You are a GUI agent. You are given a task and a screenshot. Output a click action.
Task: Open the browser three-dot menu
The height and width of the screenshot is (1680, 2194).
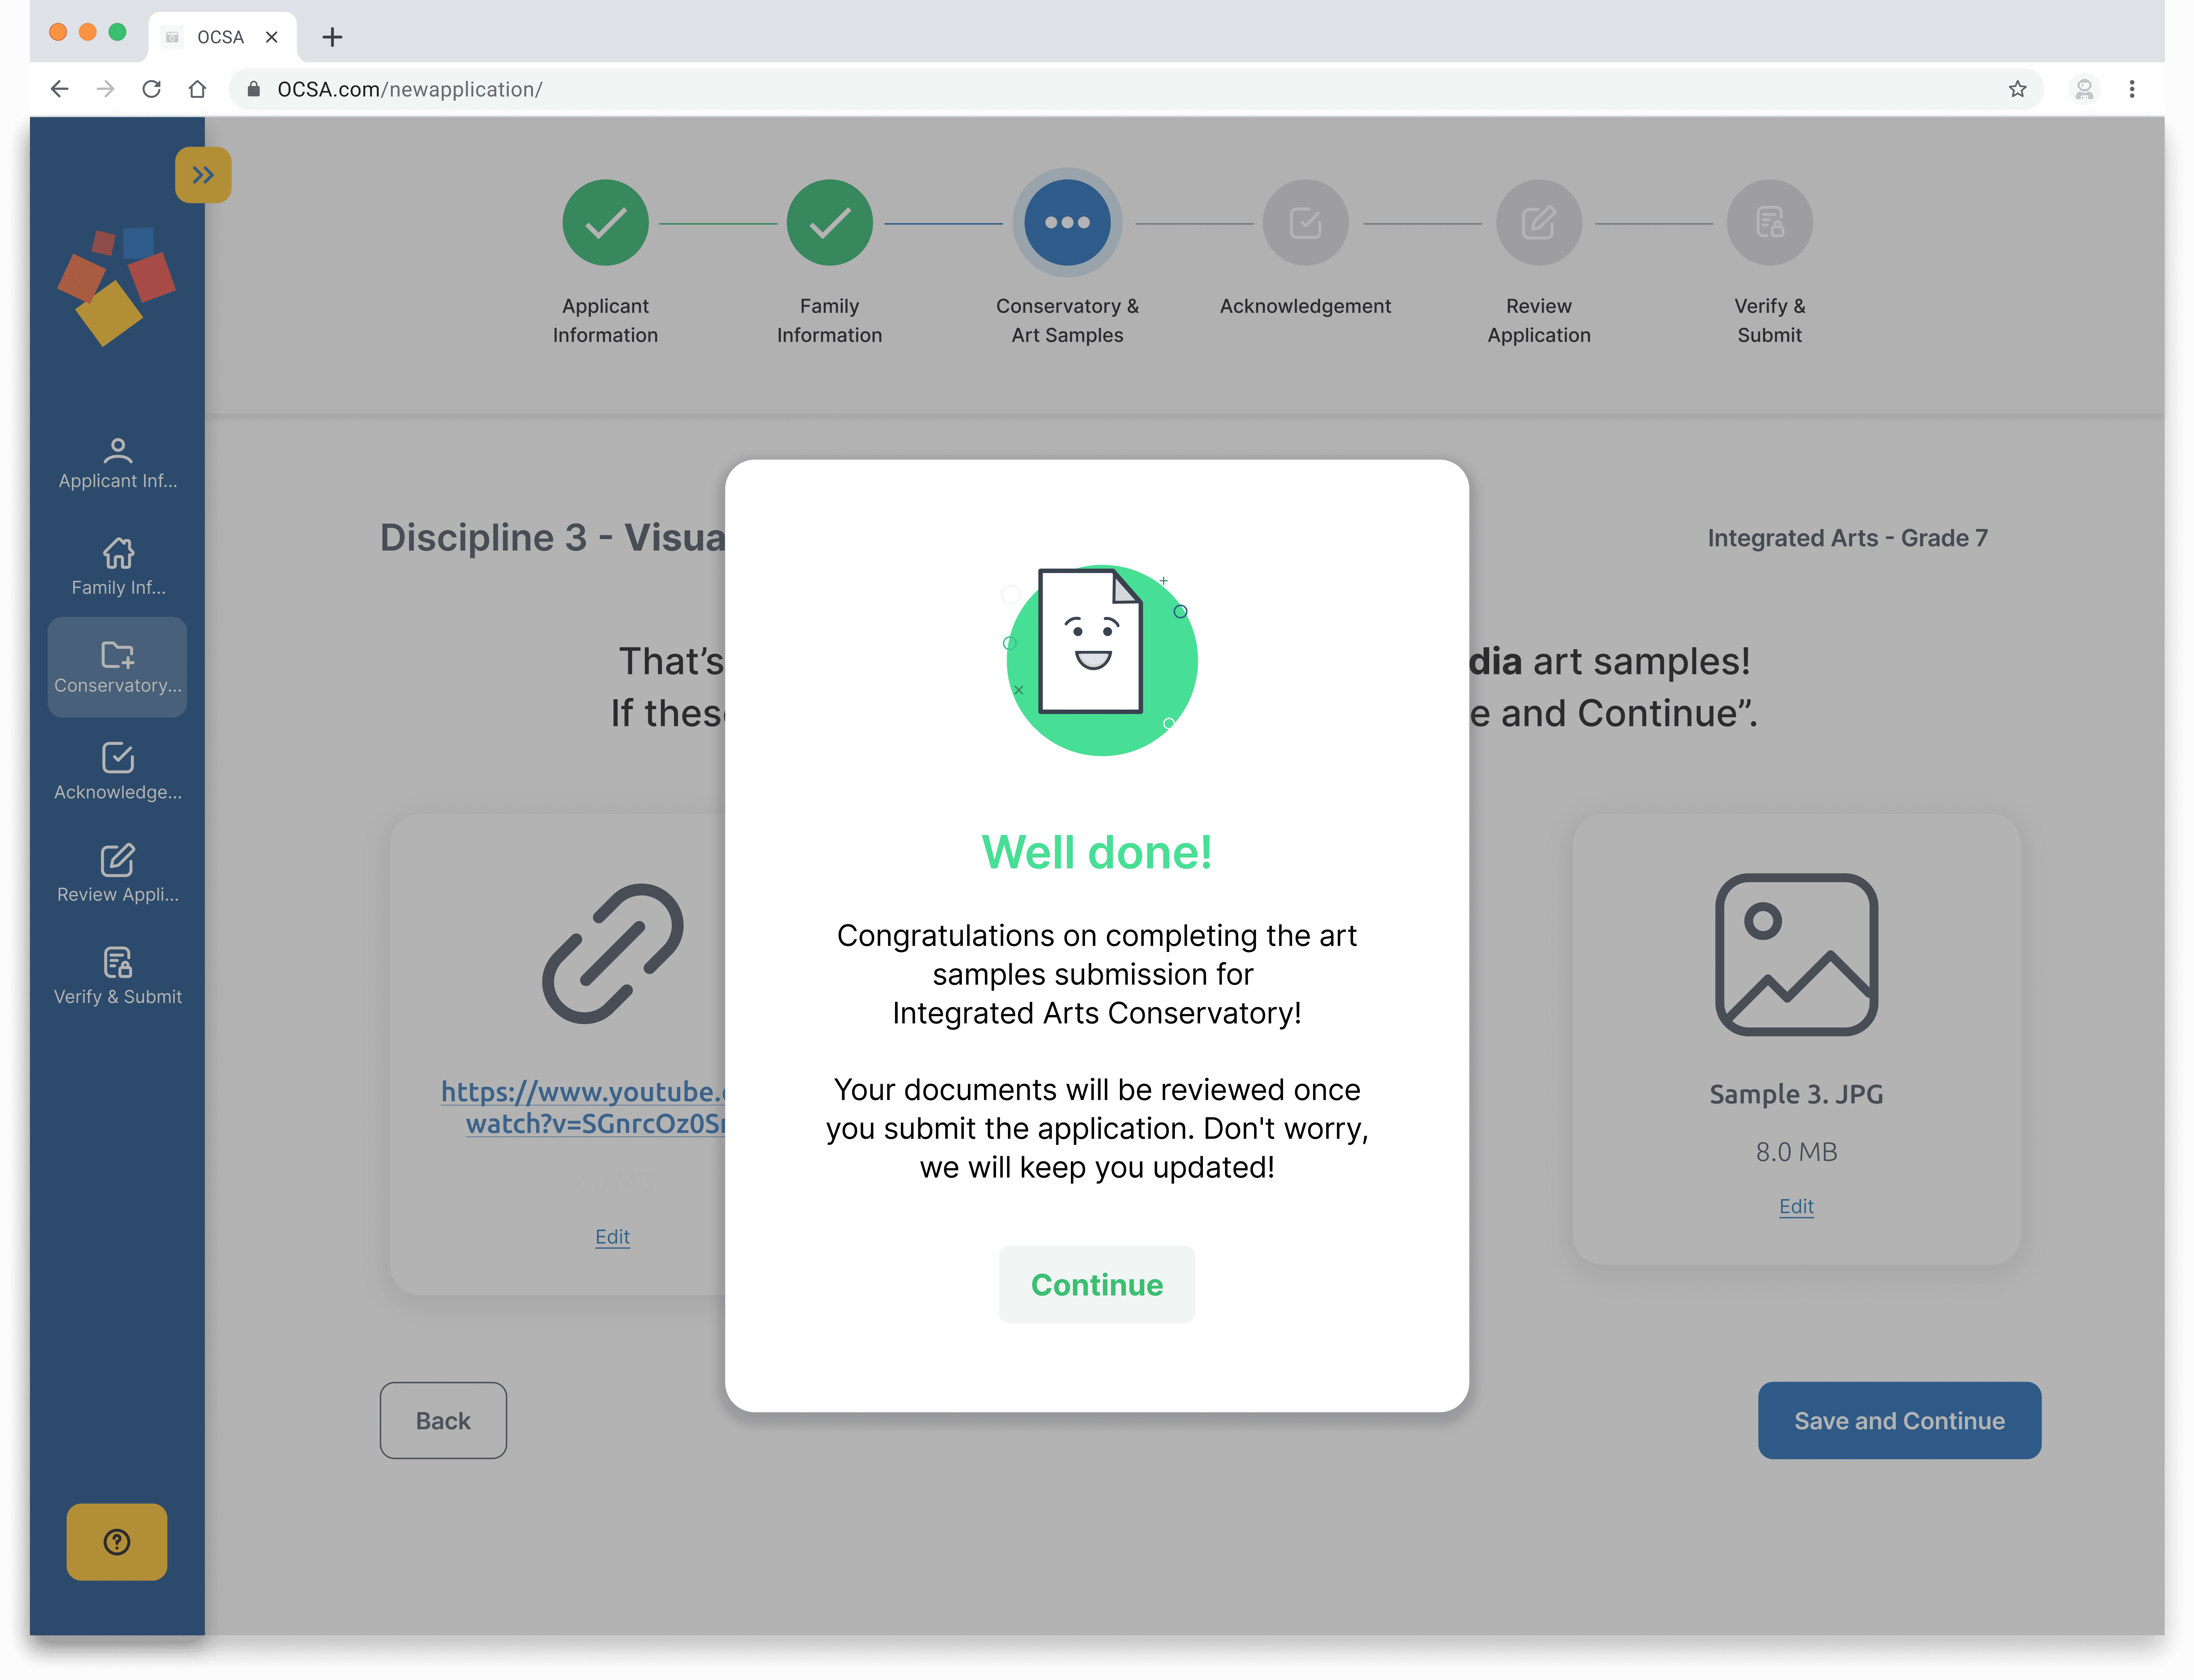[2132, 89]
